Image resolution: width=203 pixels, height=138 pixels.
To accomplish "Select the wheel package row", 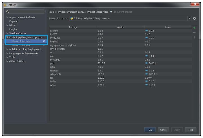I will (121, 85).
